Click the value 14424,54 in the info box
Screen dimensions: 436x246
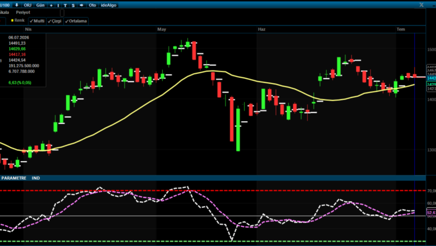[x=17, y=60]
